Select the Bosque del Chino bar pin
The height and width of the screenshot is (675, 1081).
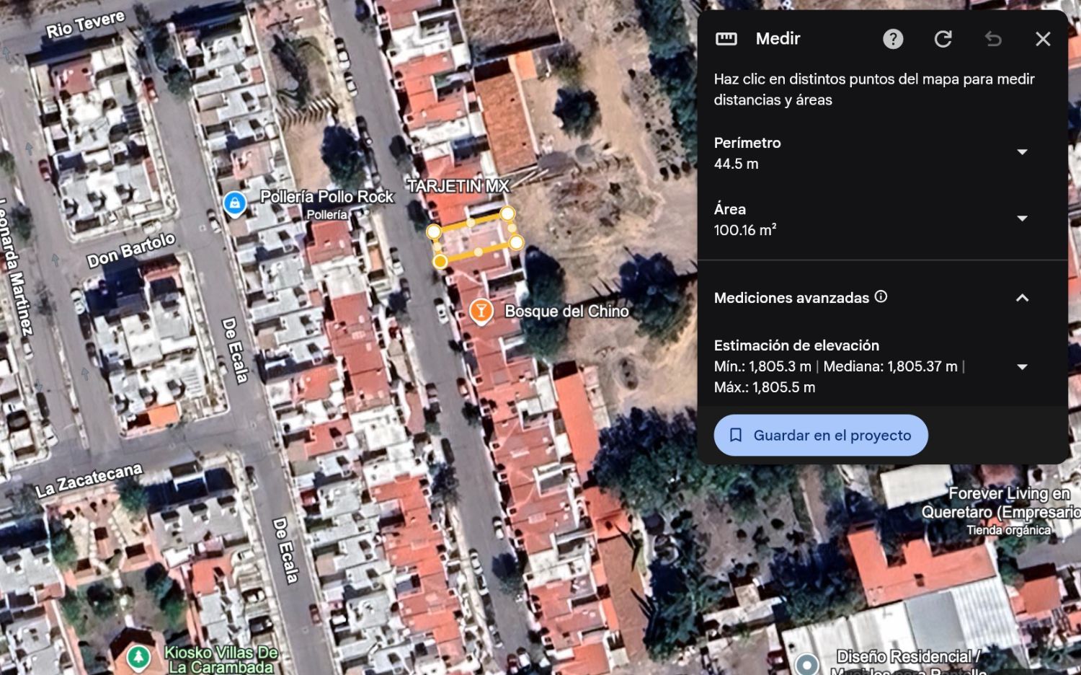click(481, 312)
